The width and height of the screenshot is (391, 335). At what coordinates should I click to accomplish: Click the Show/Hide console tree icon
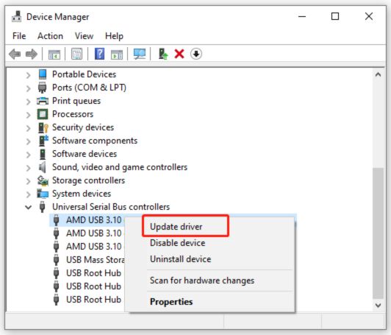pos(54,54)
